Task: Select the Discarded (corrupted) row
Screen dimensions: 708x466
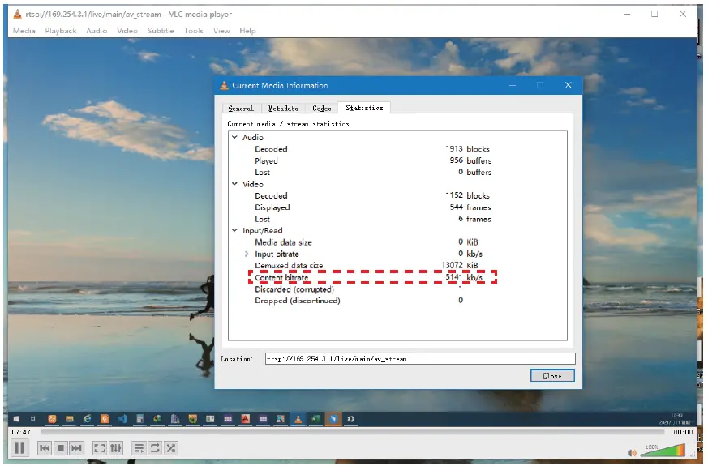Action: (397, 289)
